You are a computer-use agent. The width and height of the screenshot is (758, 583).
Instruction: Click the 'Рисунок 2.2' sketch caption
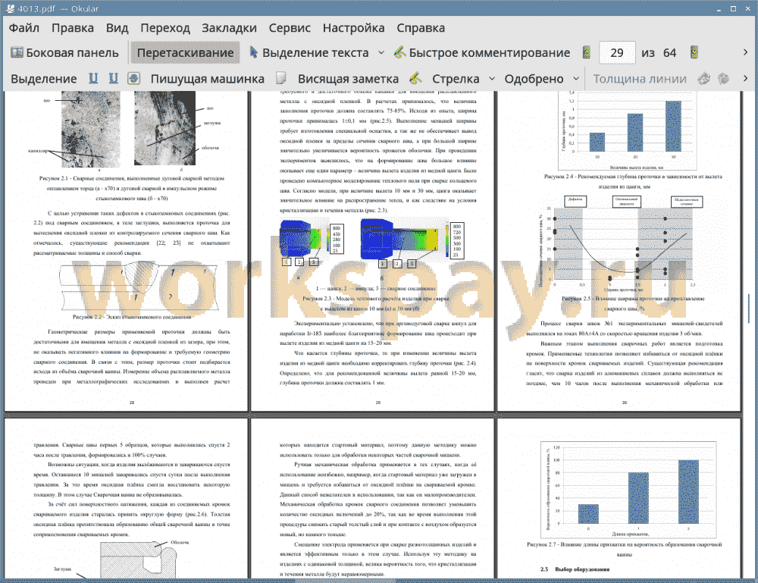(x=131, y=317)
